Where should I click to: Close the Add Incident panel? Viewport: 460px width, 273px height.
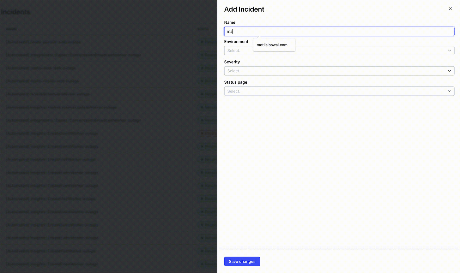(450, 9)
